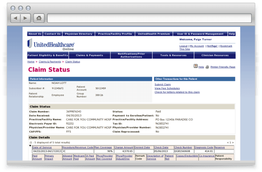Viewport: 262px width, 172px height.
Task: Click the browser address bar
Action: coord(149,18)
